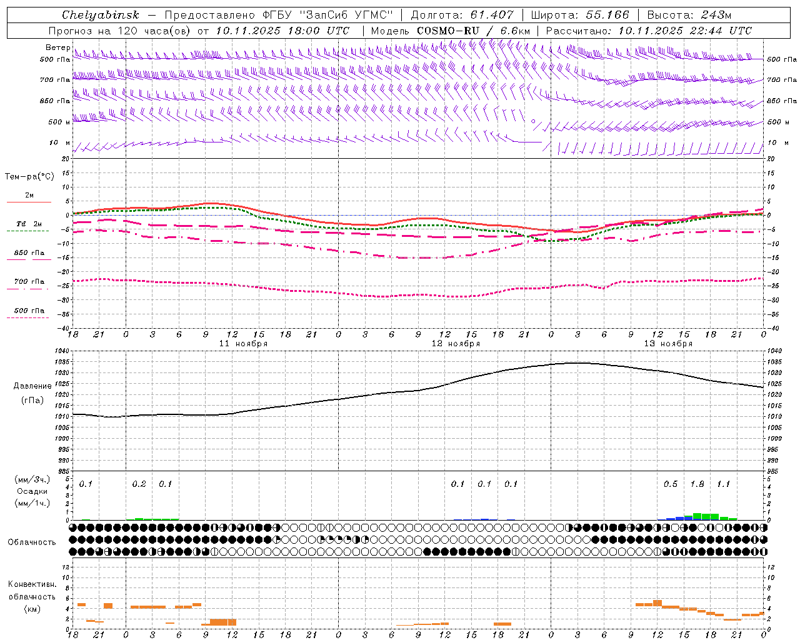Click the 10 м wind level label on left
Viewport: 800px width, 640px height.
point(59,143)
